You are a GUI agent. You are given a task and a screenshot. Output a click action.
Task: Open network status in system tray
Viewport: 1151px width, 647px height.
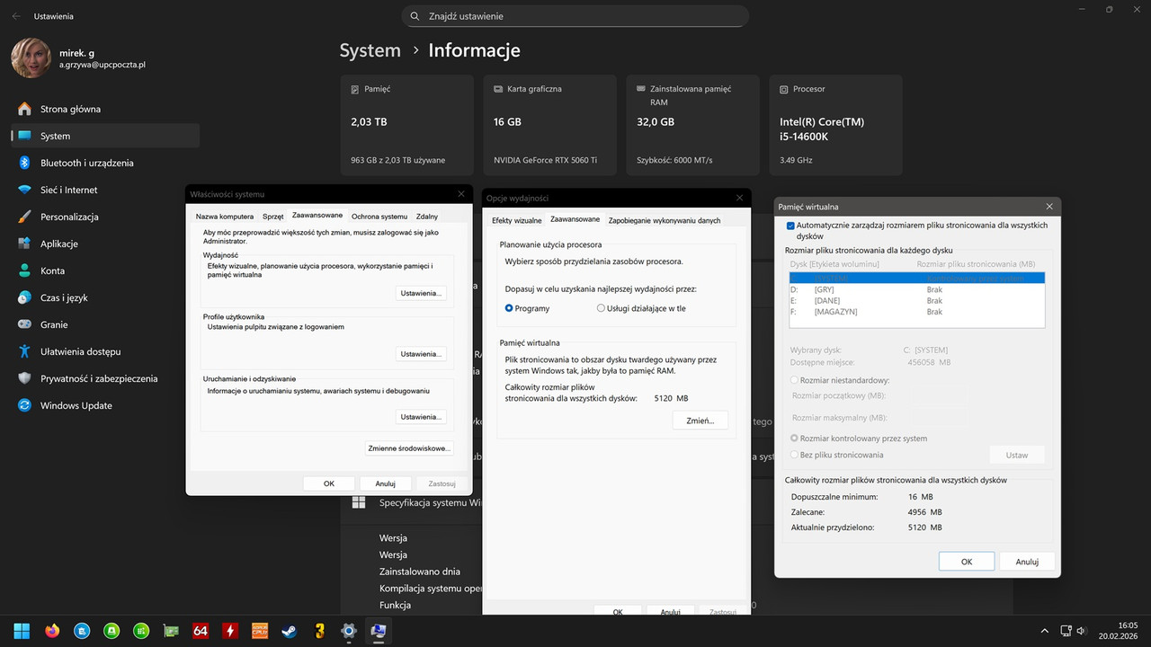pos(1066,631)
